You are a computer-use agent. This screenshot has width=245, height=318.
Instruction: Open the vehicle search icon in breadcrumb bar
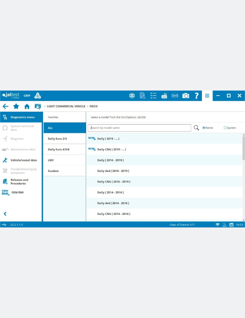pyautogui.click(x=38, y=106)
